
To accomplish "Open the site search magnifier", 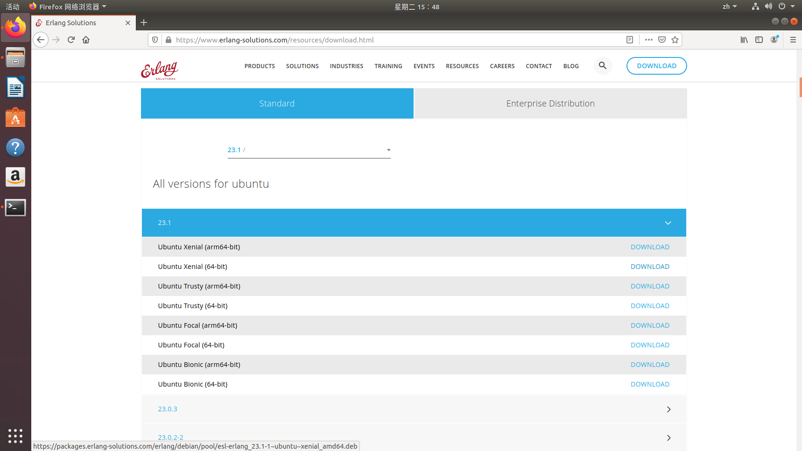I will (x=603, y=66).
